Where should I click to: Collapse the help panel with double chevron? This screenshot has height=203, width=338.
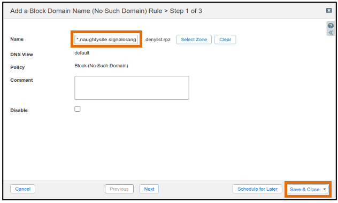[331, 33]
